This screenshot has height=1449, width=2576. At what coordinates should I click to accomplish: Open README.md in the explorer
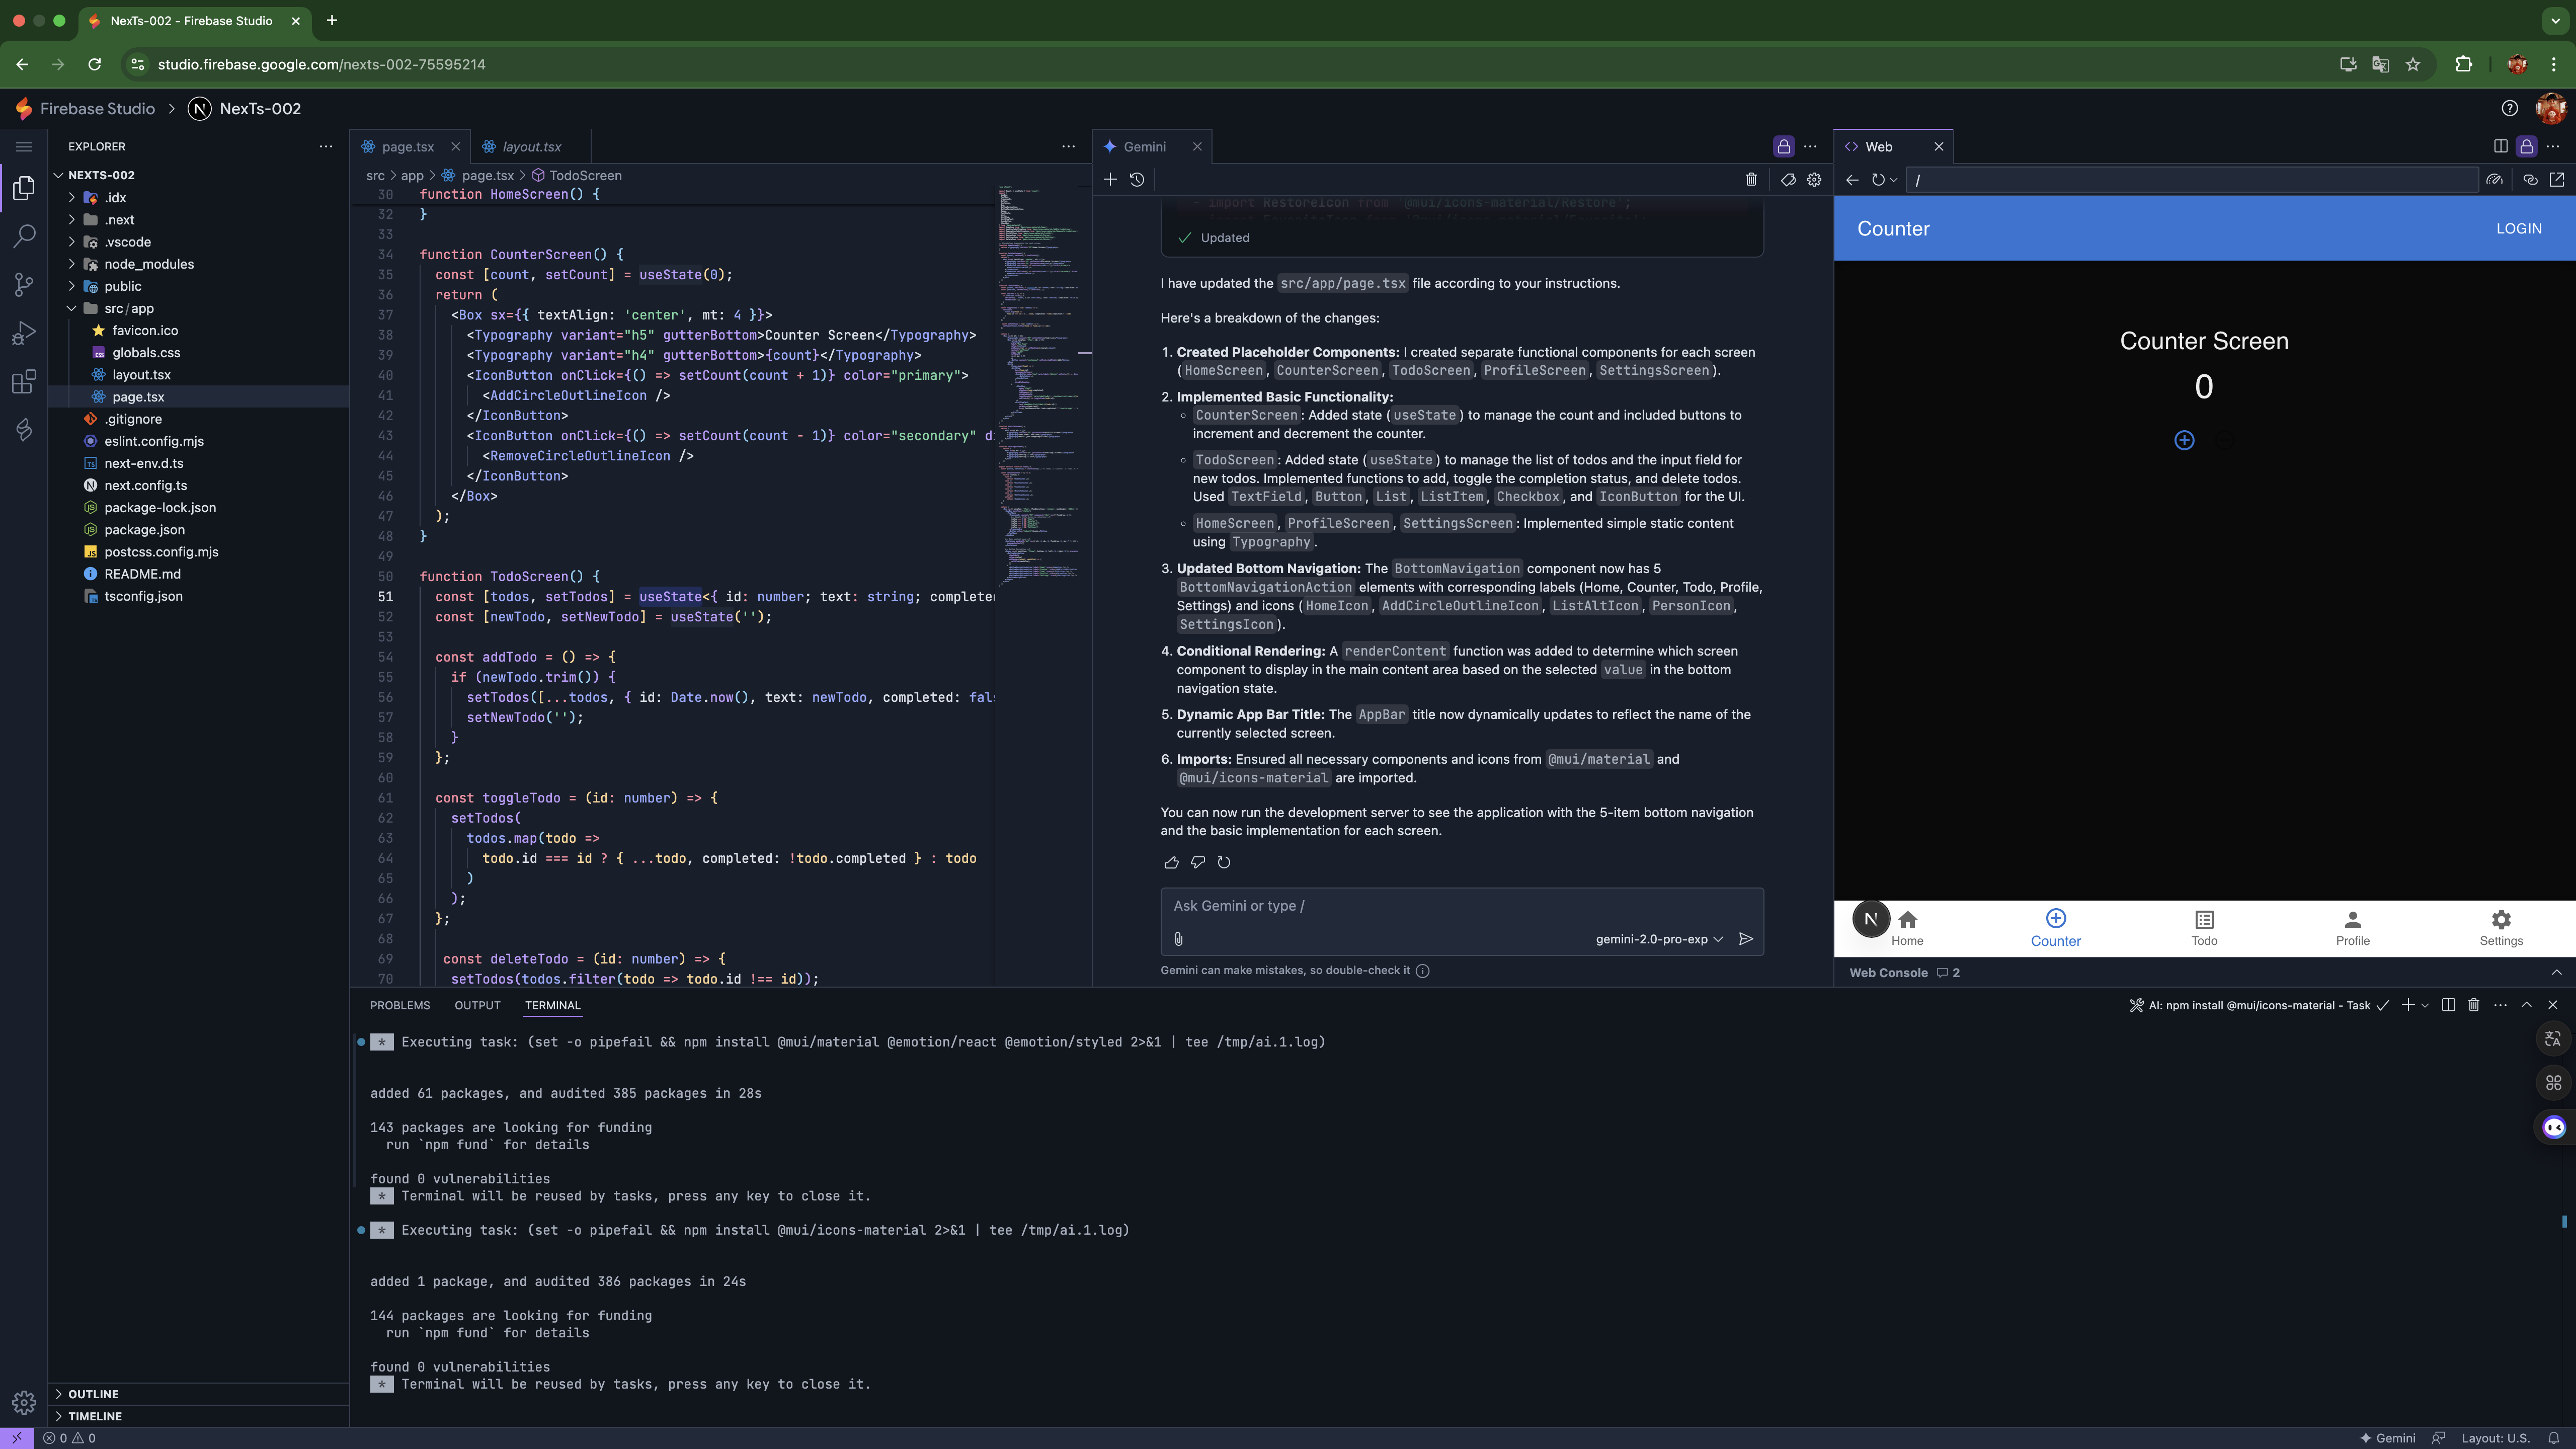(142, 574)
